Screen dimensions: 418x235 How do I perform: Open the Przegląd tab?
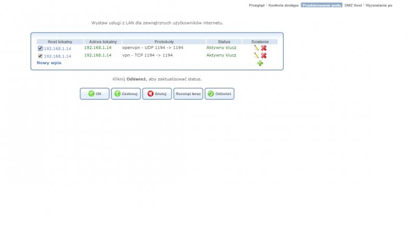tap(256, 5)
